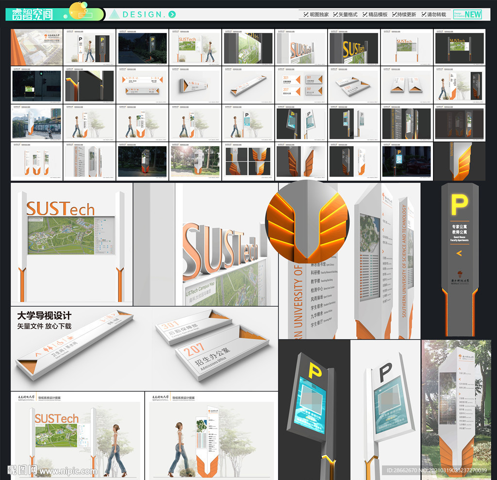The image size is (497, 480).
Task: Open the thumbnail with four wing-detail panels
Action: [248, 161]
